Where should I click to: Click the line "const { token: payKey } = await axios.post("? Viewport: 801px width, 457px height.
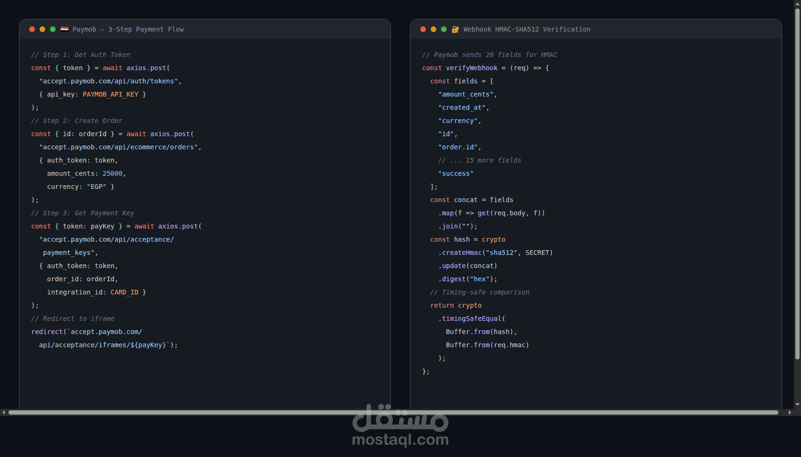pyautogui.click(x=116, y=226)
